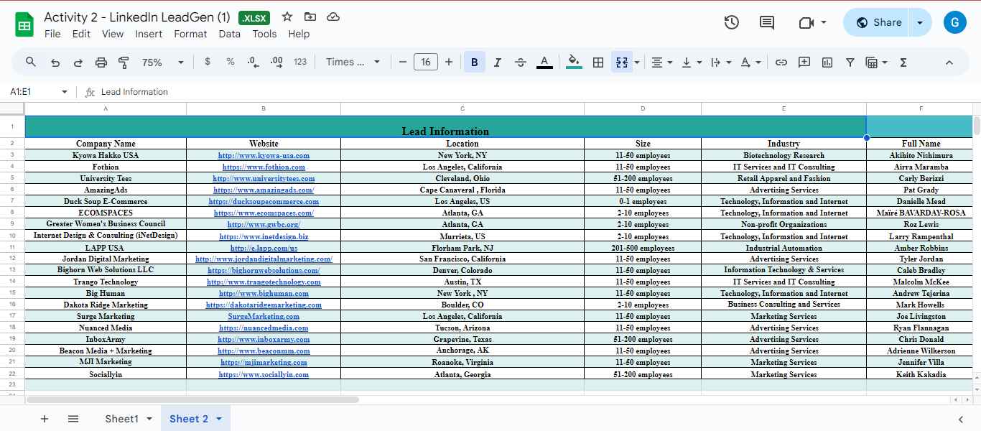Viewport: 981px width, 431px height.
Task: Redo the last action
Action: pyautogui.click(x=78, y=62)
